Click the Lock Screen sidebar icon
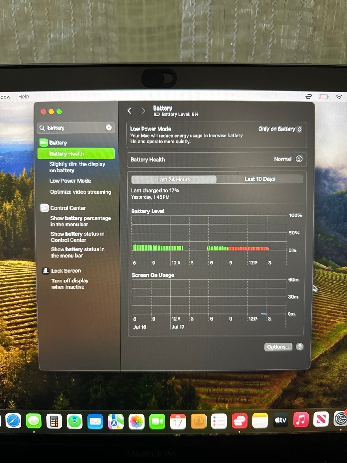Viewport: 347px width, 463px height. pyautogui.click(x=45, y=271)
